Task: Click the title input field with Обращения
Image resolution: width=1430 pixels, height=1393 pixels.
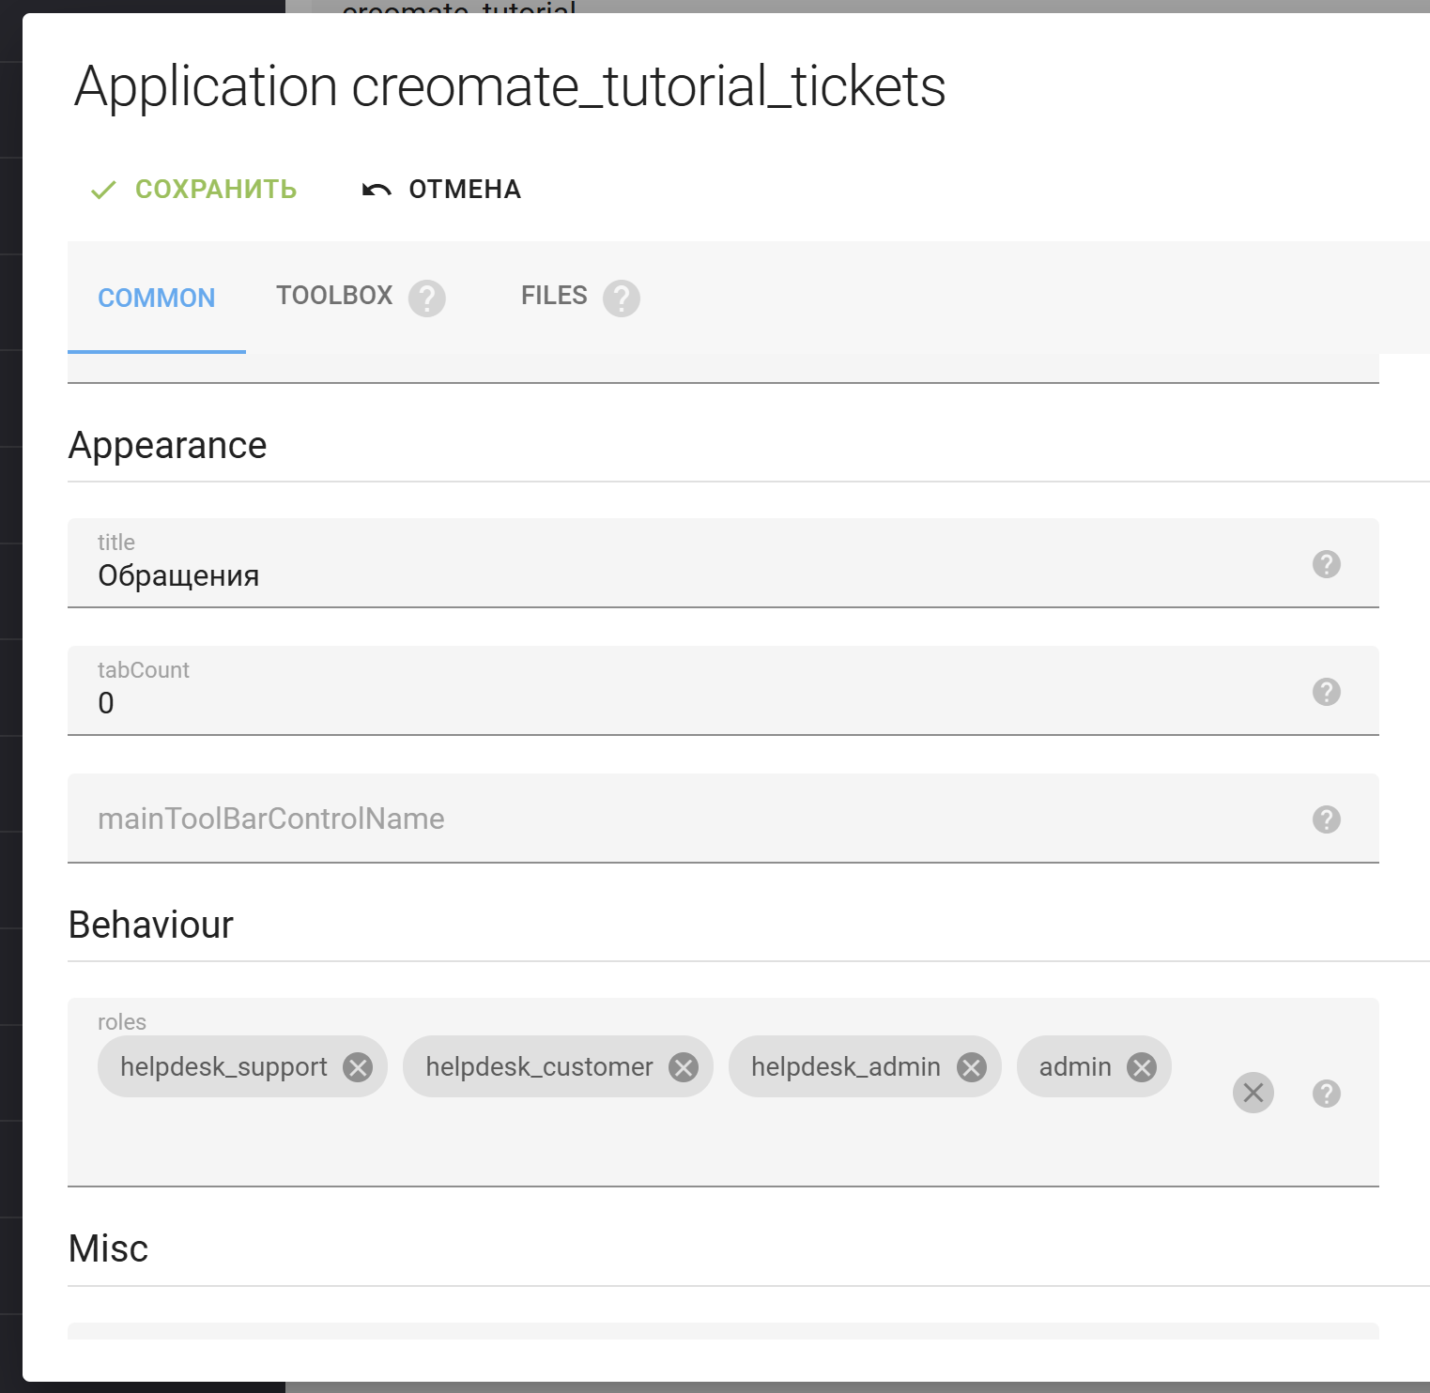Action: tap(657, 575)
